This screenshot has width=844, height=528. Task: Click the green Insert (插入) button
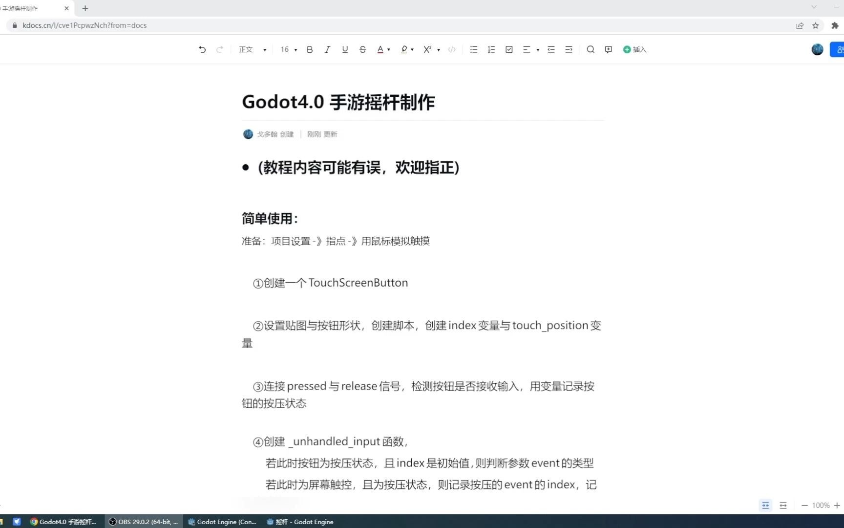point(634,49)
